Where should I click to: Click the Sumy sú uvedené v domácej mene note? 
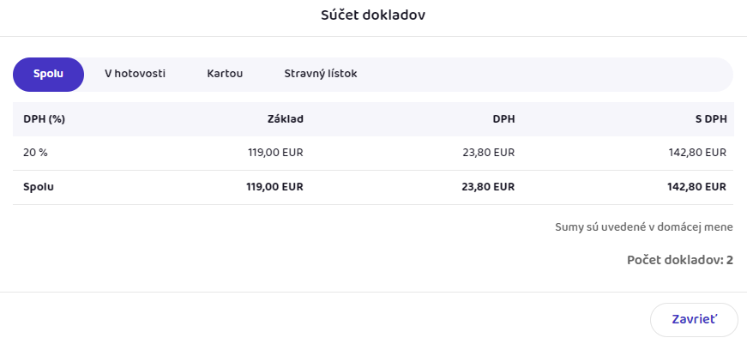click(644, 228)
